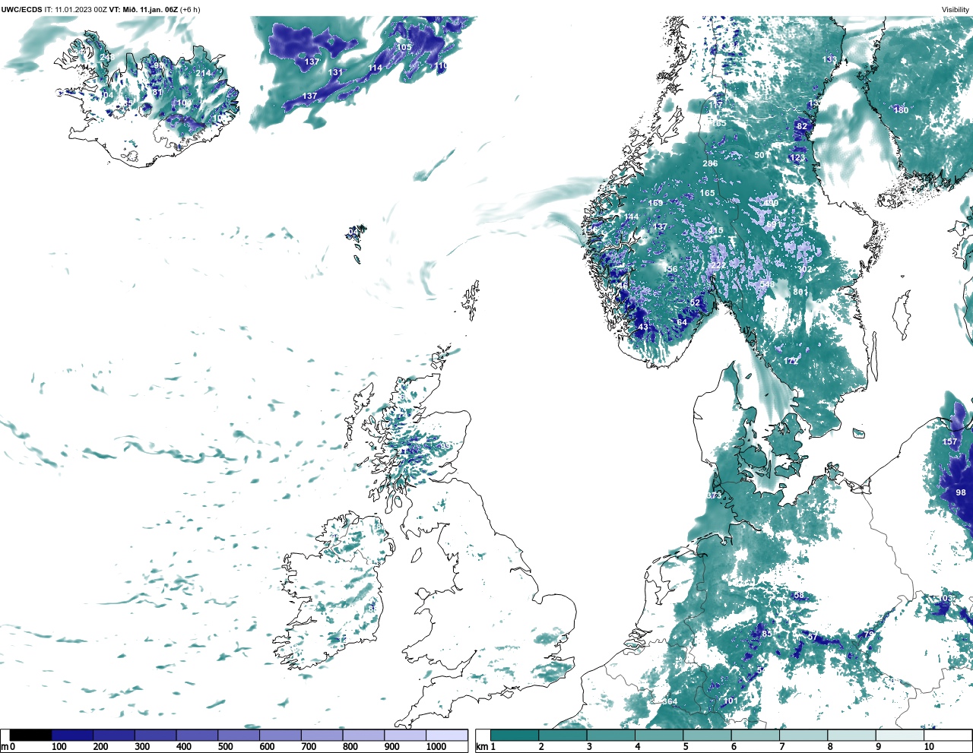Click the '64' value in southern Norway
This screenshot has height=753, width=973.
pyautogui.click(x=682, y=322)
